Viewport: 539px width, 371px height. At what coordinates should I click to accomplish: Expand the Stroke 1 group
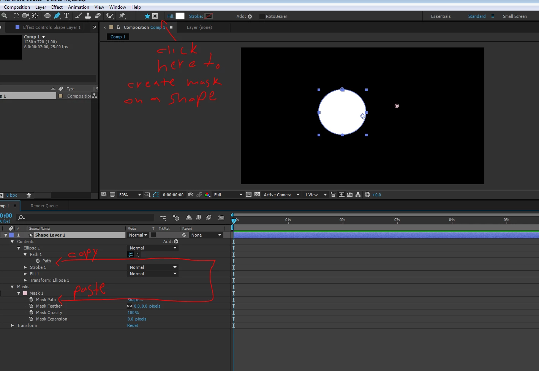coord(25,268)
